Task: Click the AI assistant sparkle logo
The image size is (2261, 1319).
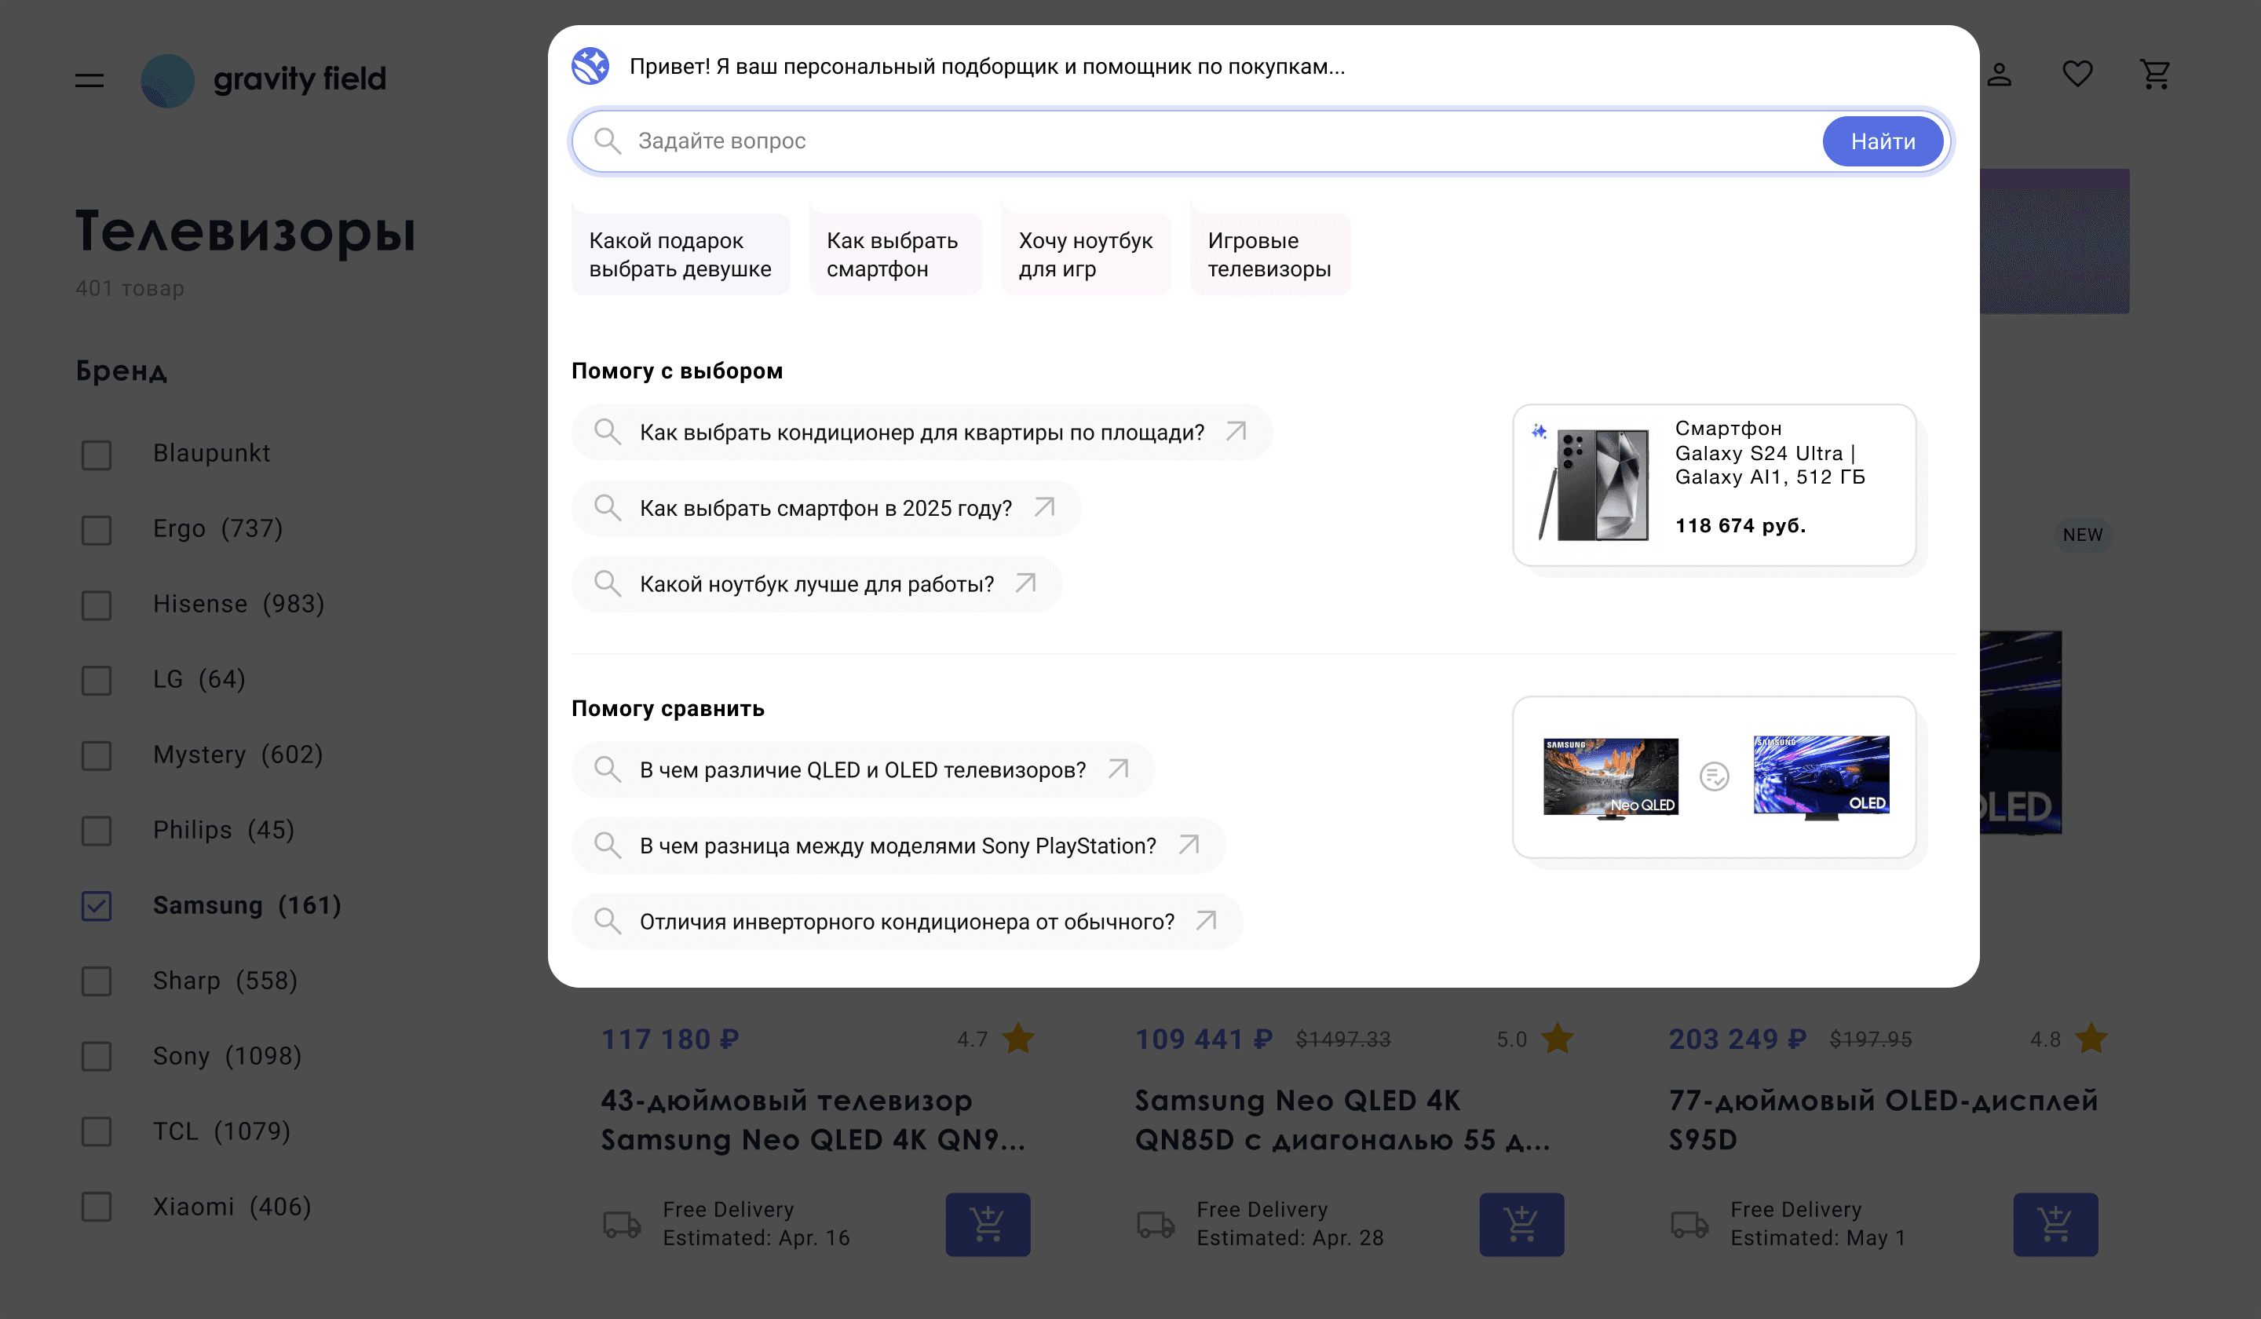Action: point(590,65)
